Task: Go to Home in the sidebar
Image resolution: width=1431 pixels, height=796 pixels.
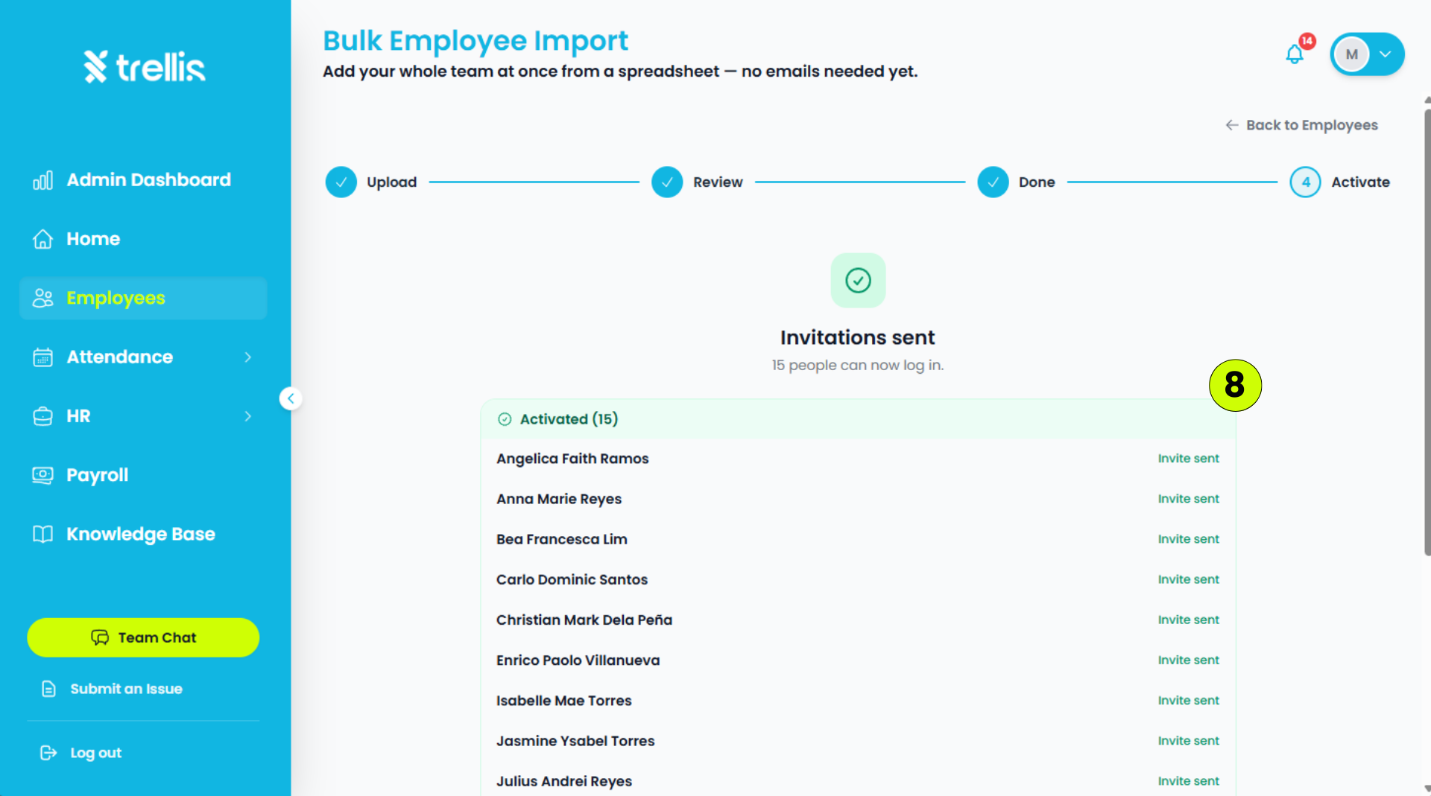Action: (143, 239)
